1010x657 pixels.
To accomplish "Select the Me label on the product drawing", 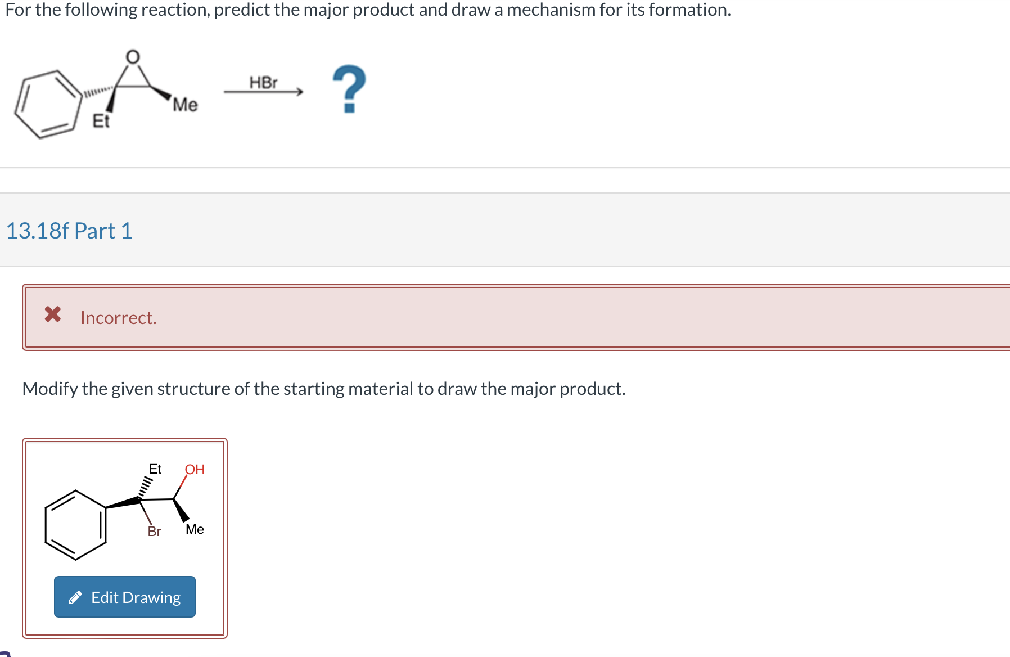I will click(195, 530).
